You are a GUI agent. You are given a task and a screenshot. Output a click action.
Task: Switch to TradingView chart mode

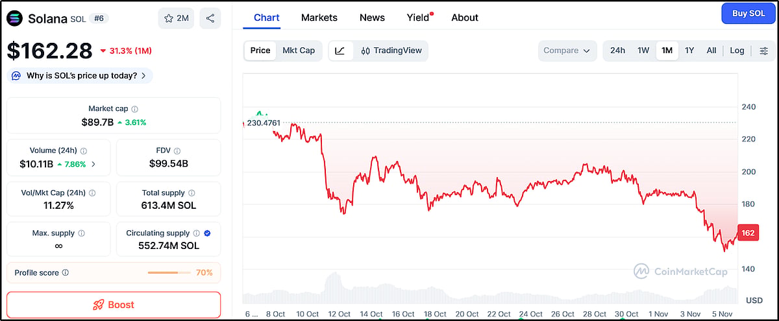(x=391, y=51)
